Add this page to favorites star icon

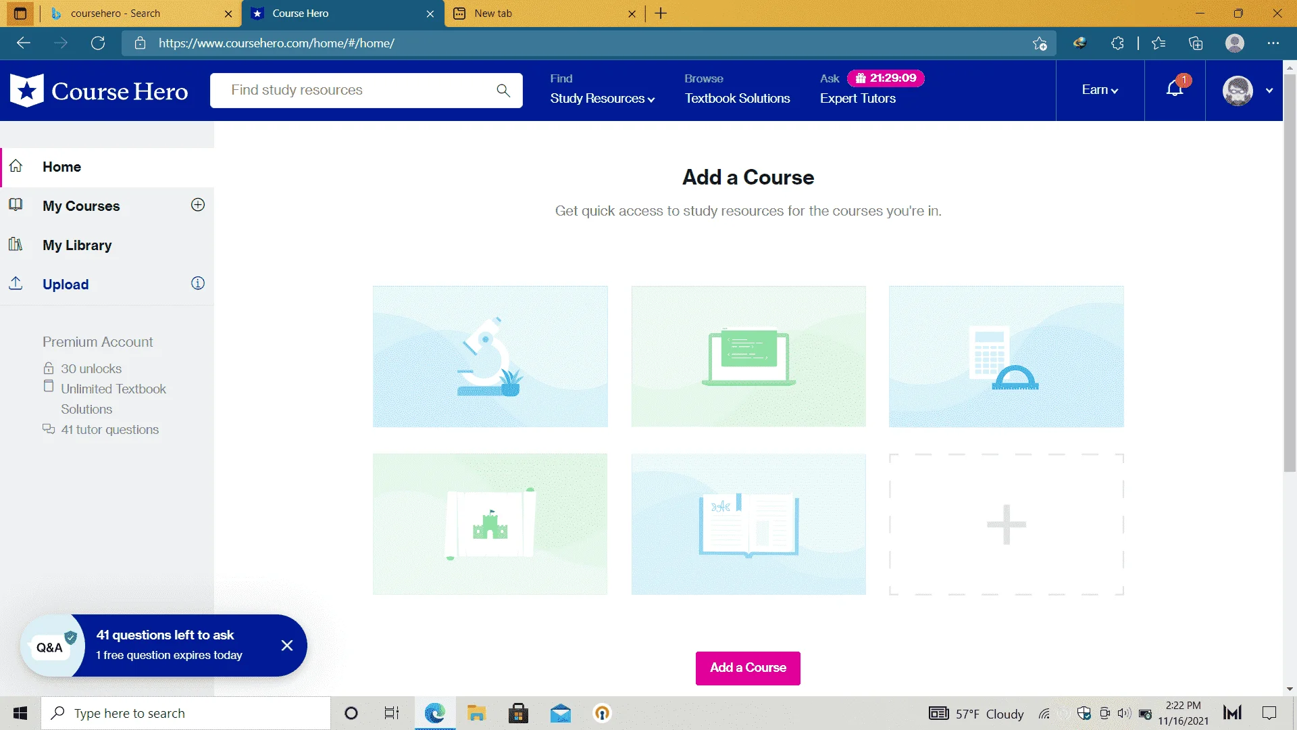pyautogui.click(x=1040, y=43)
